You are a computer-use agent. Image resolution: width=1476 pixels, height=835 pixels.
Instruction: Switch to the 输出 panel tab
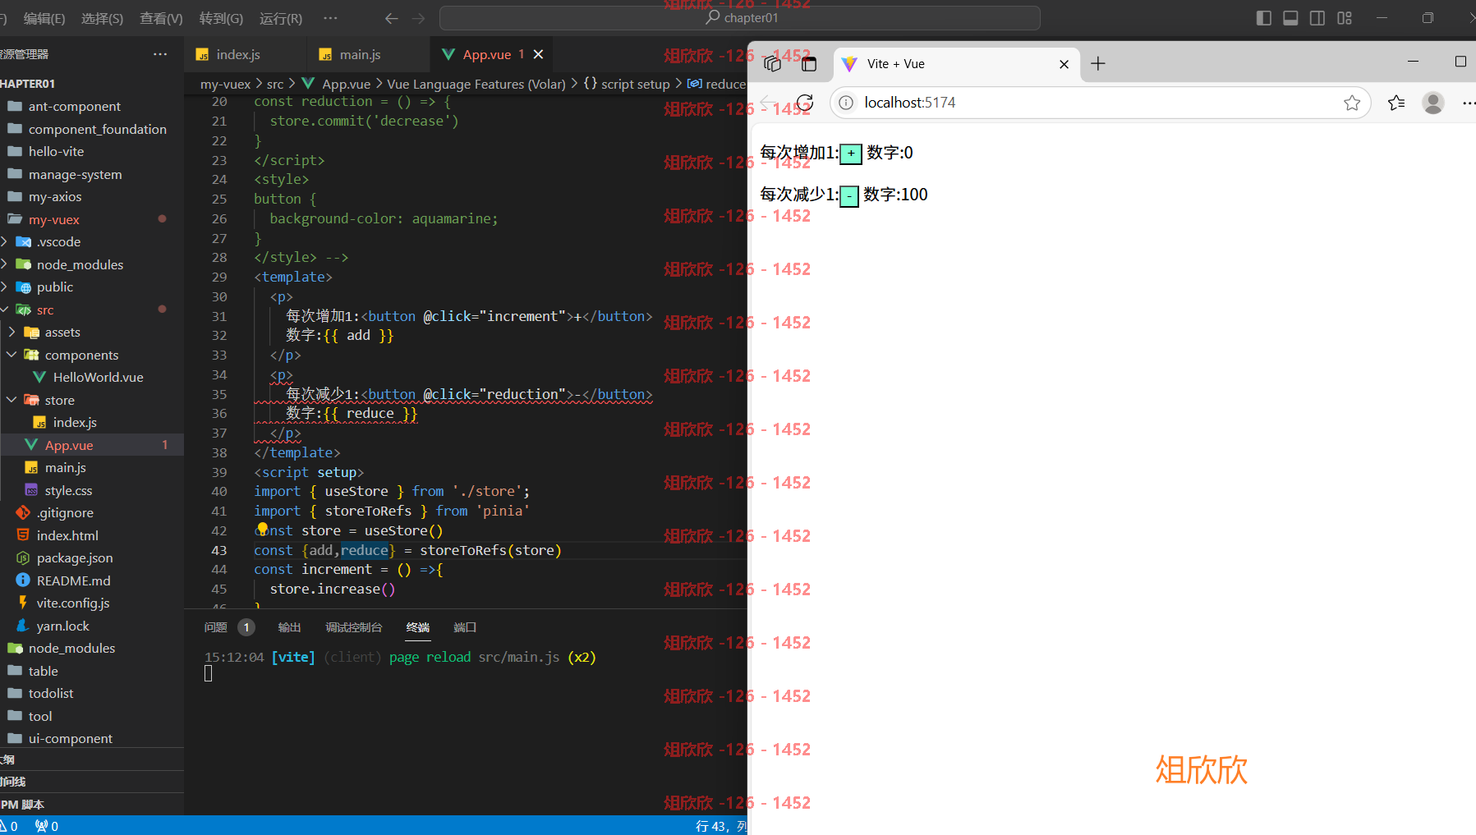(289, 627)
